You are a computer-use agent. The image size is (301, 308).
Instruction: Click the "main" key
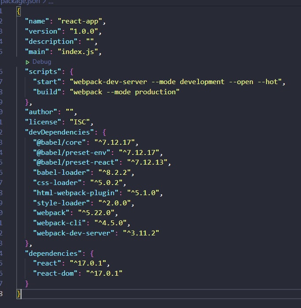point(37,52)
